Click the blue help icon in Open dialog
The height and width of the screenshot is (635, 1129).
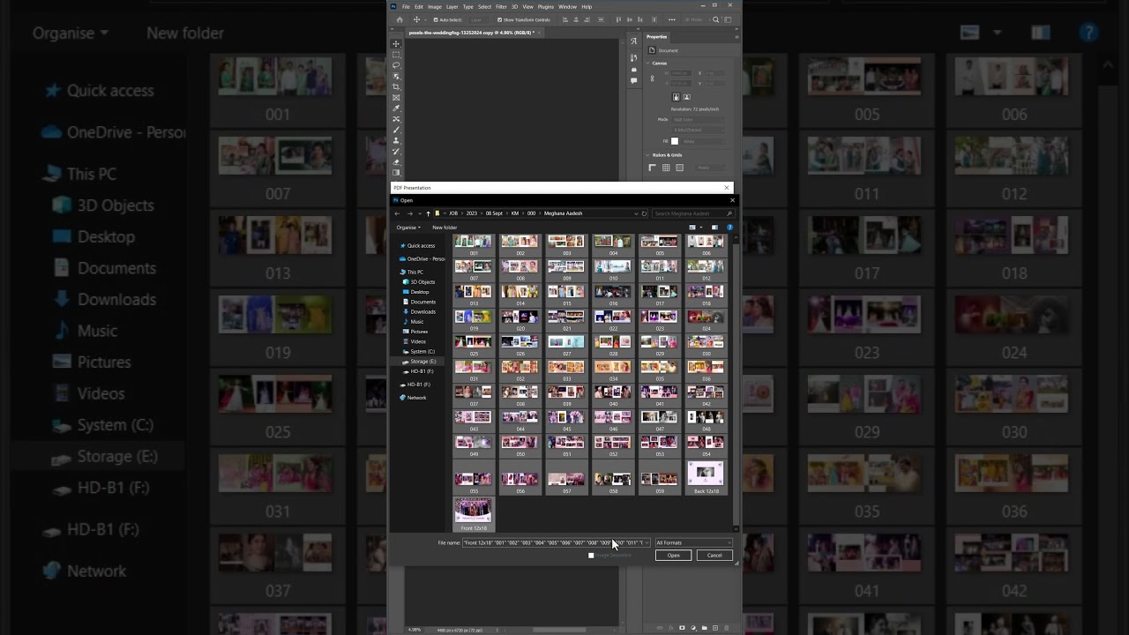[x=729, y=228]
